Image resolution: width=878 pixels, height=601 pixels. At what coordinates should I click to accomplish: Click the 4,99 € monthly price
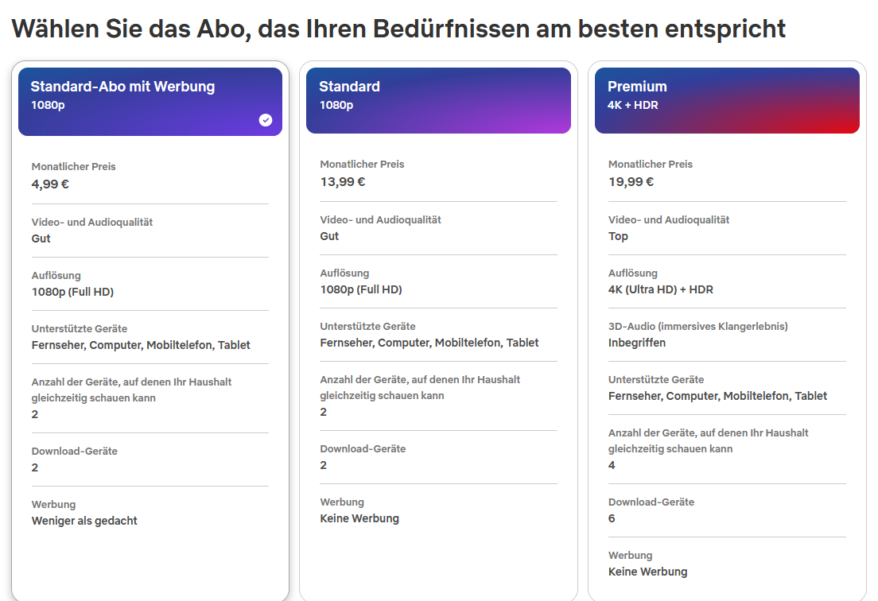click(x=50, y=184)
